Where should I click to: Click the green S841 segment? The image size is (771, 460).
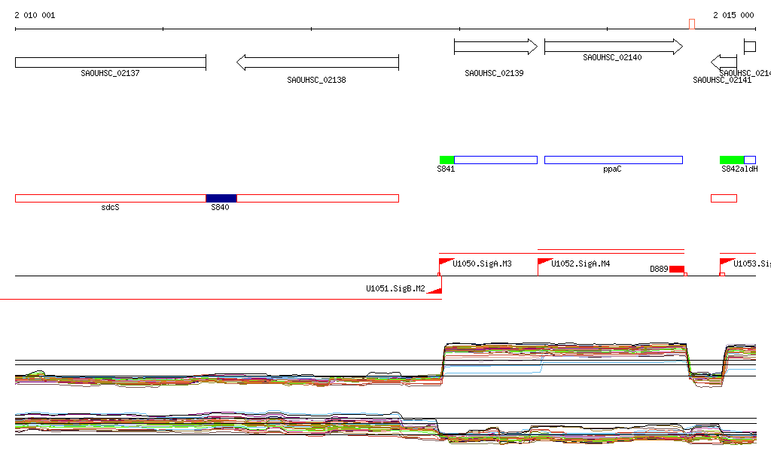447,160
